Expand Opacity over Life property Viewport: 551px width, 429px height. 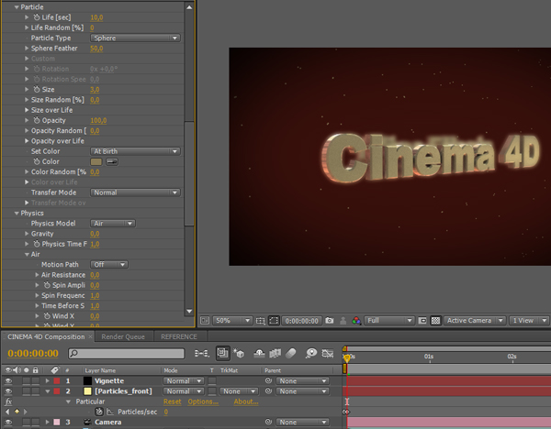click(x=27, y=140)
